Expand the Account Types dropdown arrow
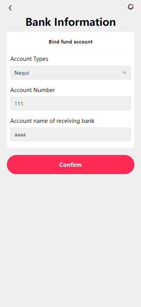The width and height of the screenshot is (141, 307). tap(124, 73)
